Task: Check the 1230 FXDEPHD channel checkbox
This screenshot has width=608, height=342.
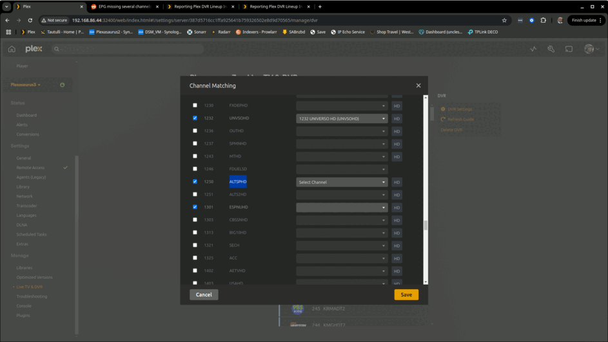Action: 195,105
